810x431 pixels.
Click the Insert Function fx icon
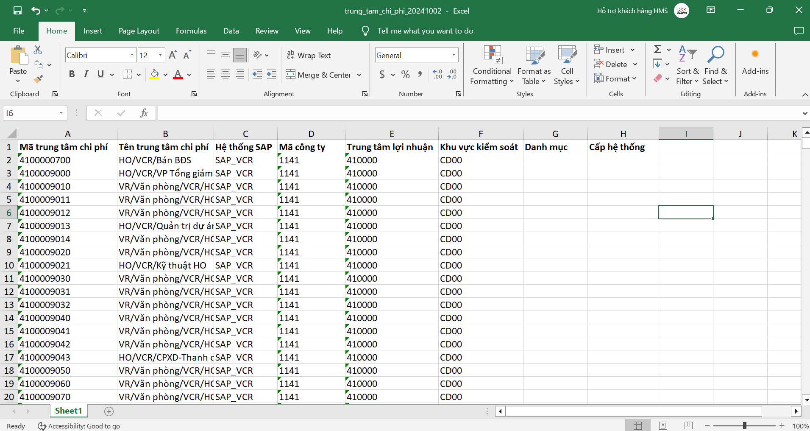click(x=144, y=113)
